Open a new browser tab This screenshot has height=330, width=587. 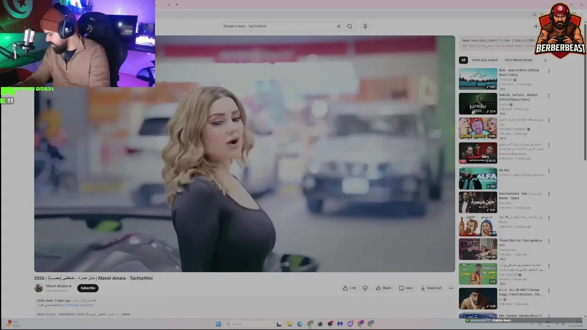177,5
